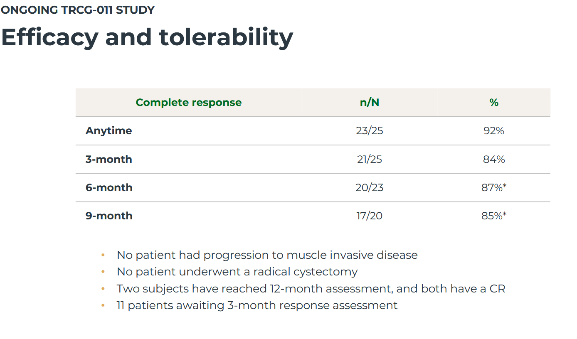The height and width of the screenshot is (339, 577).
Task: Click the 84% value in the table
Action: pos(494,160)
